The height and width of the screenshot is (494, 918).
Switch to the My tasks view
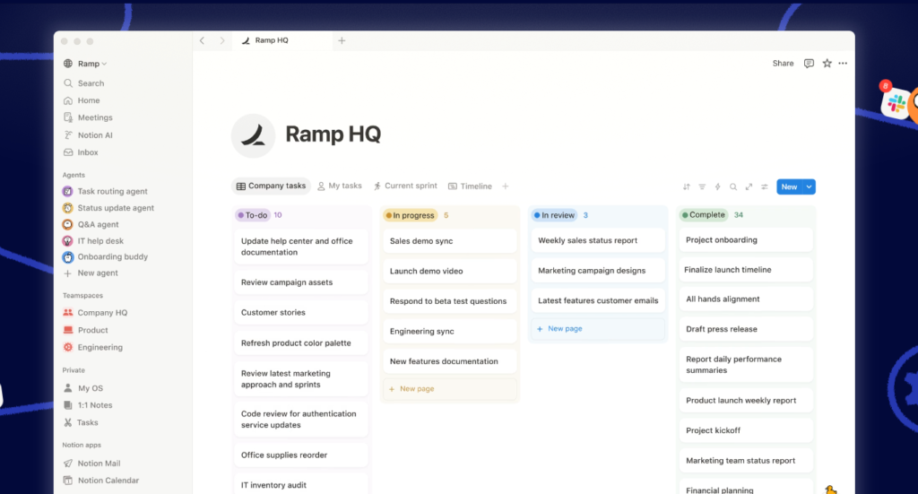coord(340,186)
